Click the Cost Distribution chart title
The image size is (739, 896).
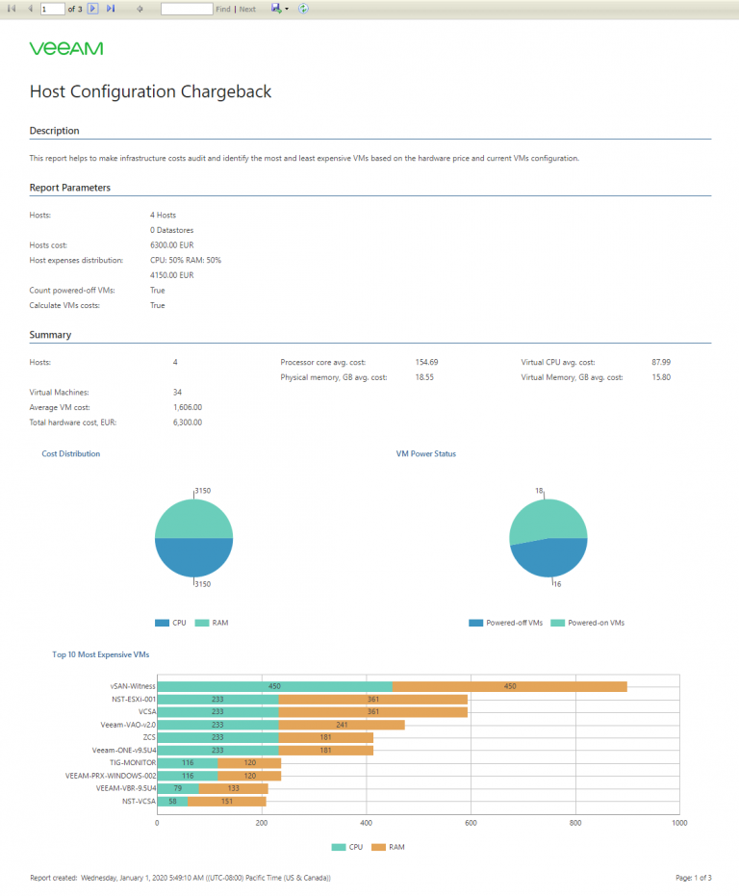[x=71, y=453]
